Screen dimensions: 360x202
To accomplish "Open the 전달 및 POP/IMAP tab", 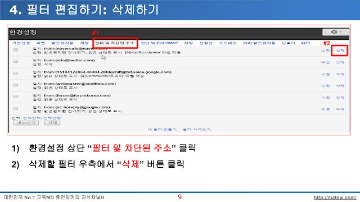I will click(x=159, y=43).
